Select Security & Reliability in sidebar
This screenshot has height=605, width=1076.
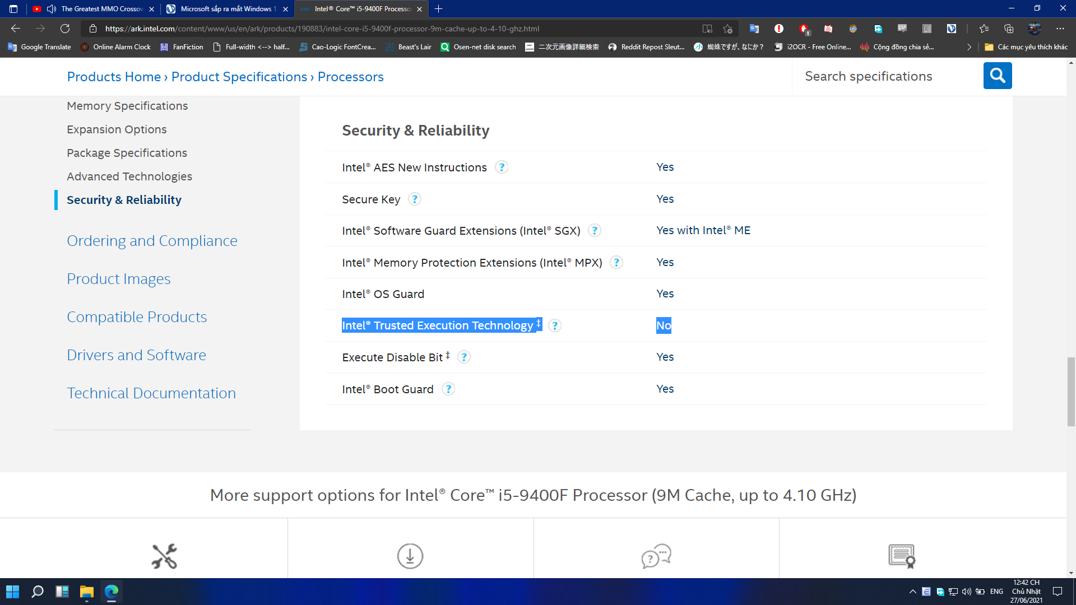(124, 200)
